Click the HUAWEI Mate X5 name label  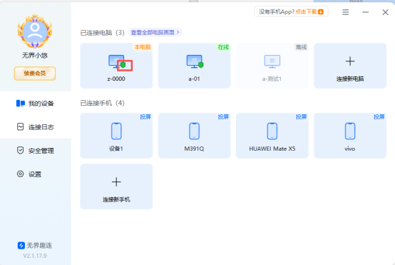(272, 149)
